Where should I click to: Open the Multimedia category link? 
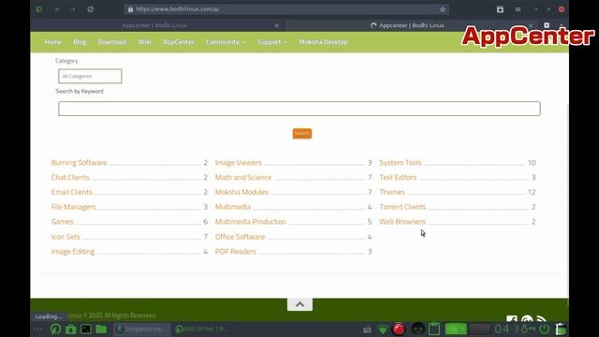(x=233, y=207)
